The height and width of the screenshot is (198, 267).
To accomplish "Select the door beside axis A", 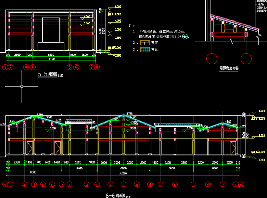I will click(233, 148).
